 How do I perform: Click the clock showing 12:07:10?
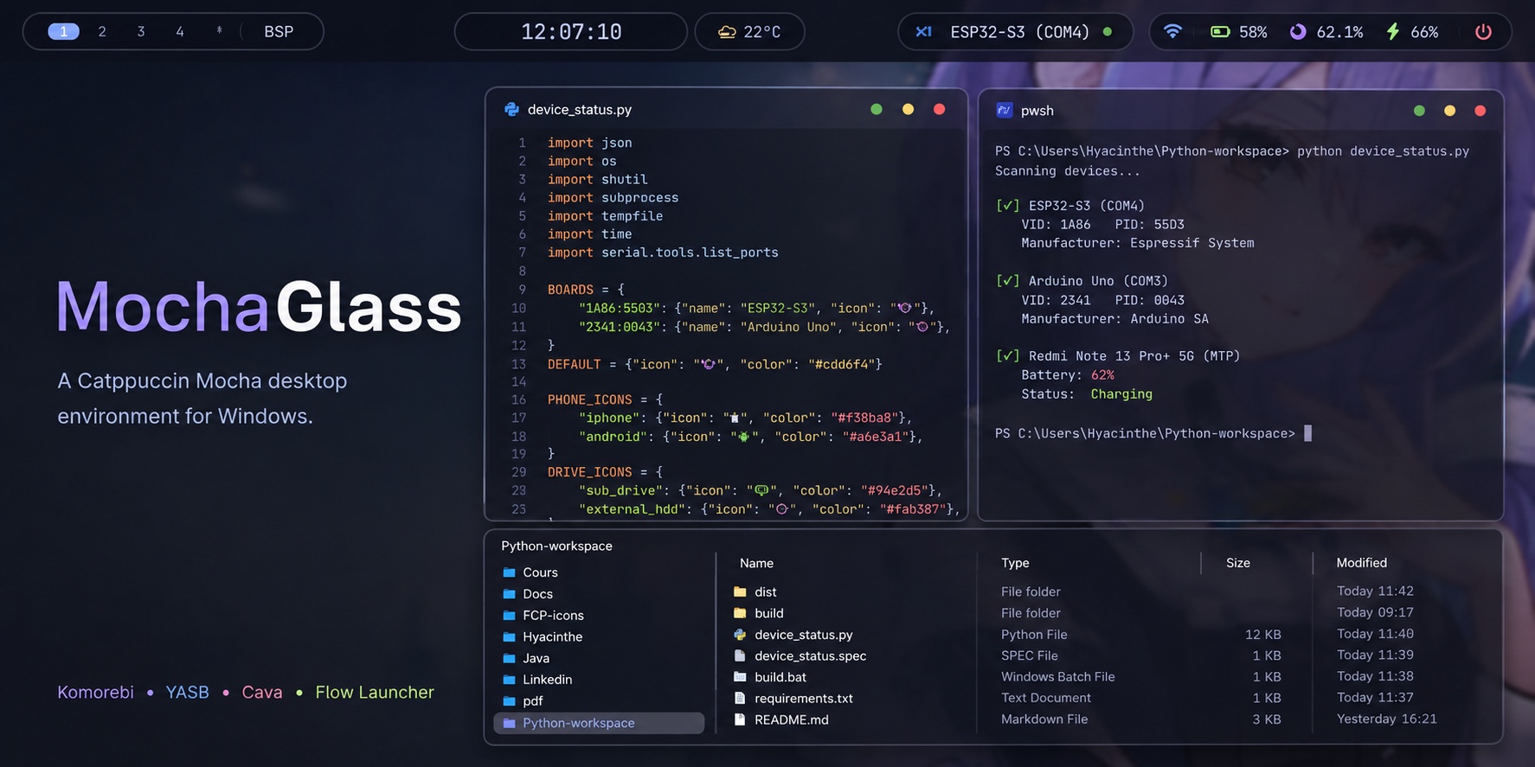[571, 32]
